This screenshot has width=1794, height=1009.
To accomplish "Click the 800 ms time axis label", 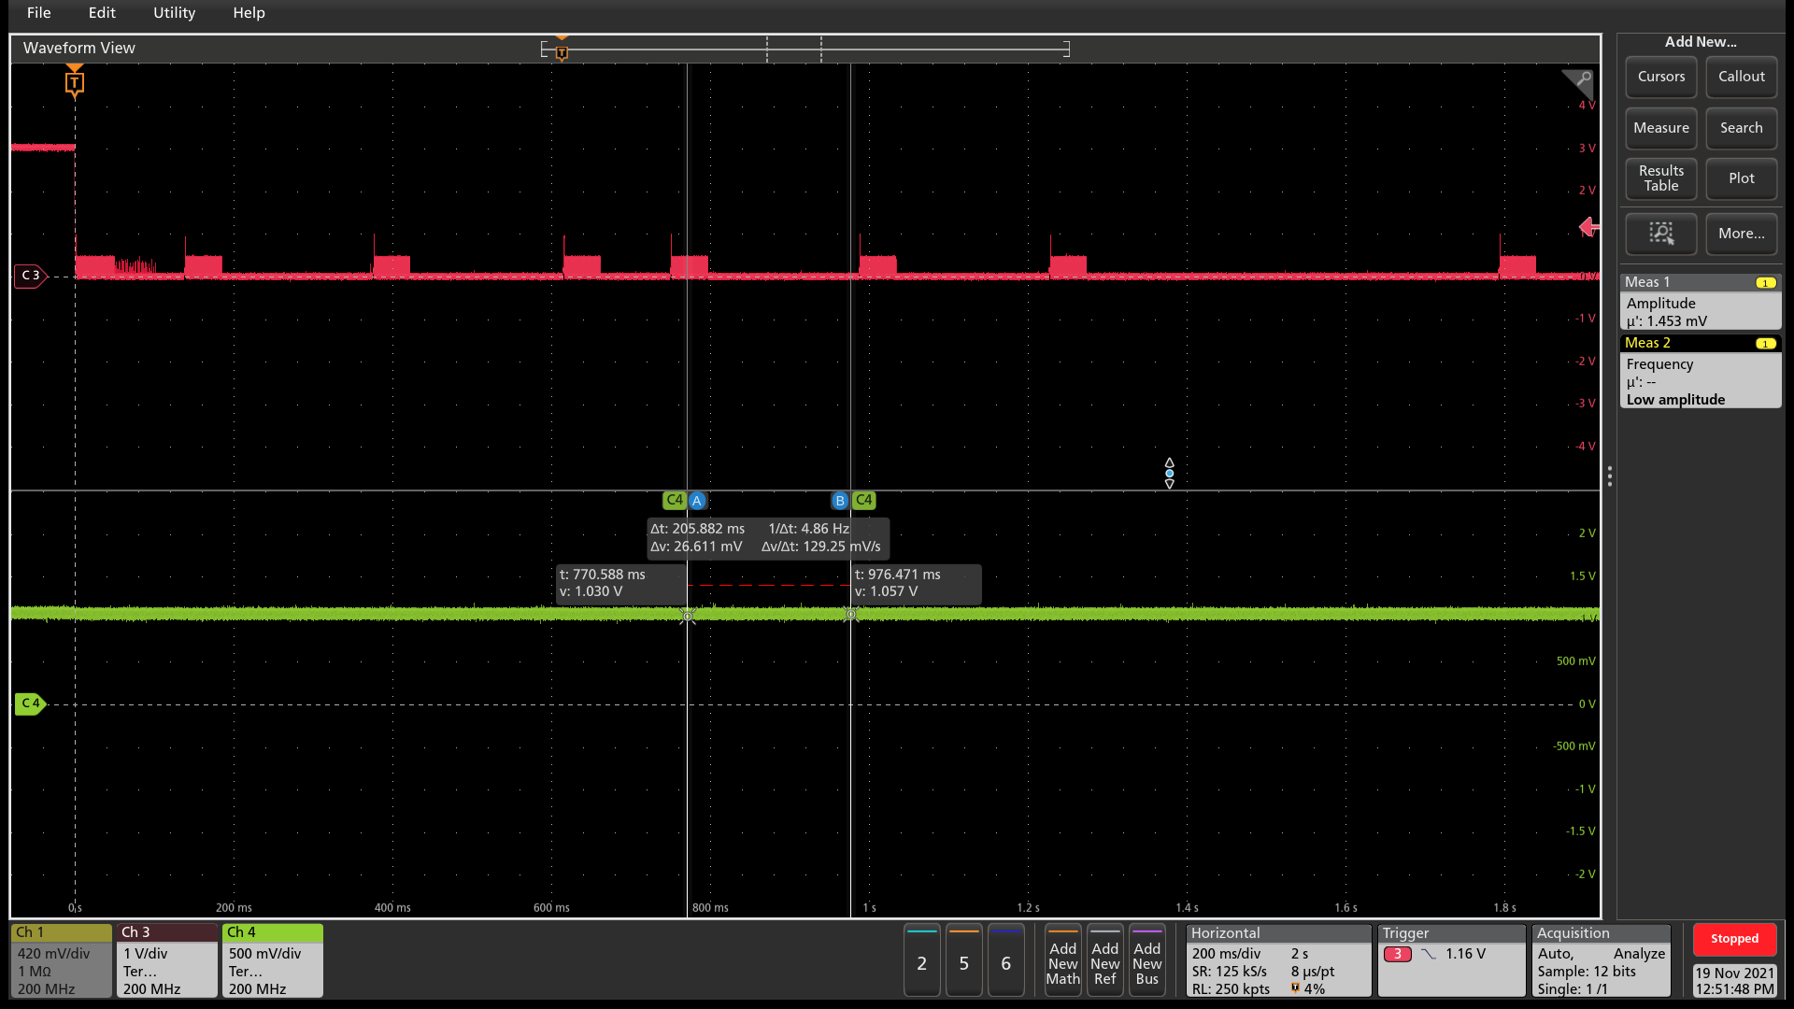I will pyautogui.click(x=710, y=908).
